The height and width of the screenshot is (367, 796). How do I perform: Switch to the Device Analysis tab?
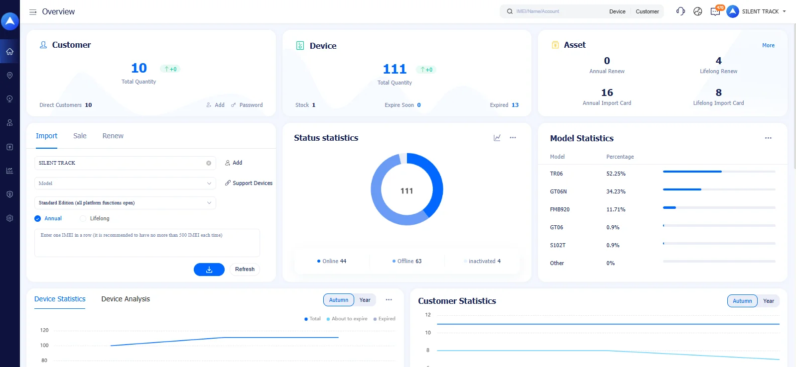(x=126, y=299)
